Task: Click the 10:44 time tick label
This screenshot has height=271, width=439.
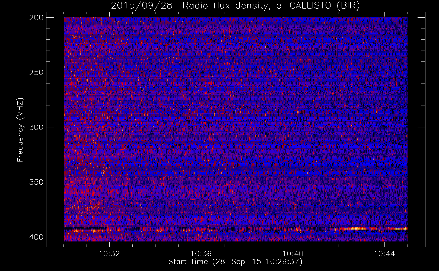Action: 384,254
